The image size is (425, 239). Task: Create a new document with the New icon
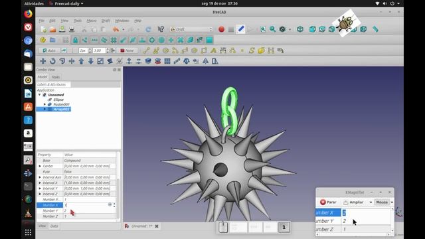(43, 29)
